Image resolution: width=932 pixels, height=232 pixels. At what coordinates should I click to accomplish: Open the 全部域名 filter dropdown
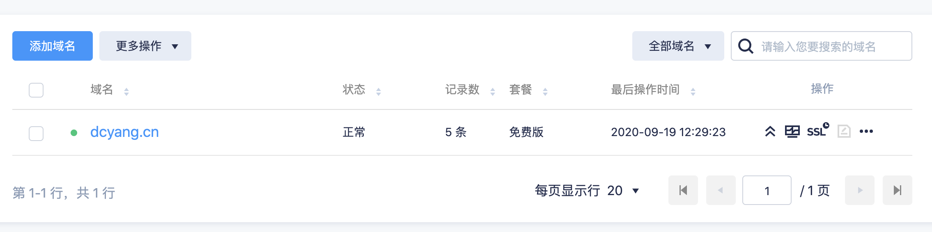[x=678, y=46]
